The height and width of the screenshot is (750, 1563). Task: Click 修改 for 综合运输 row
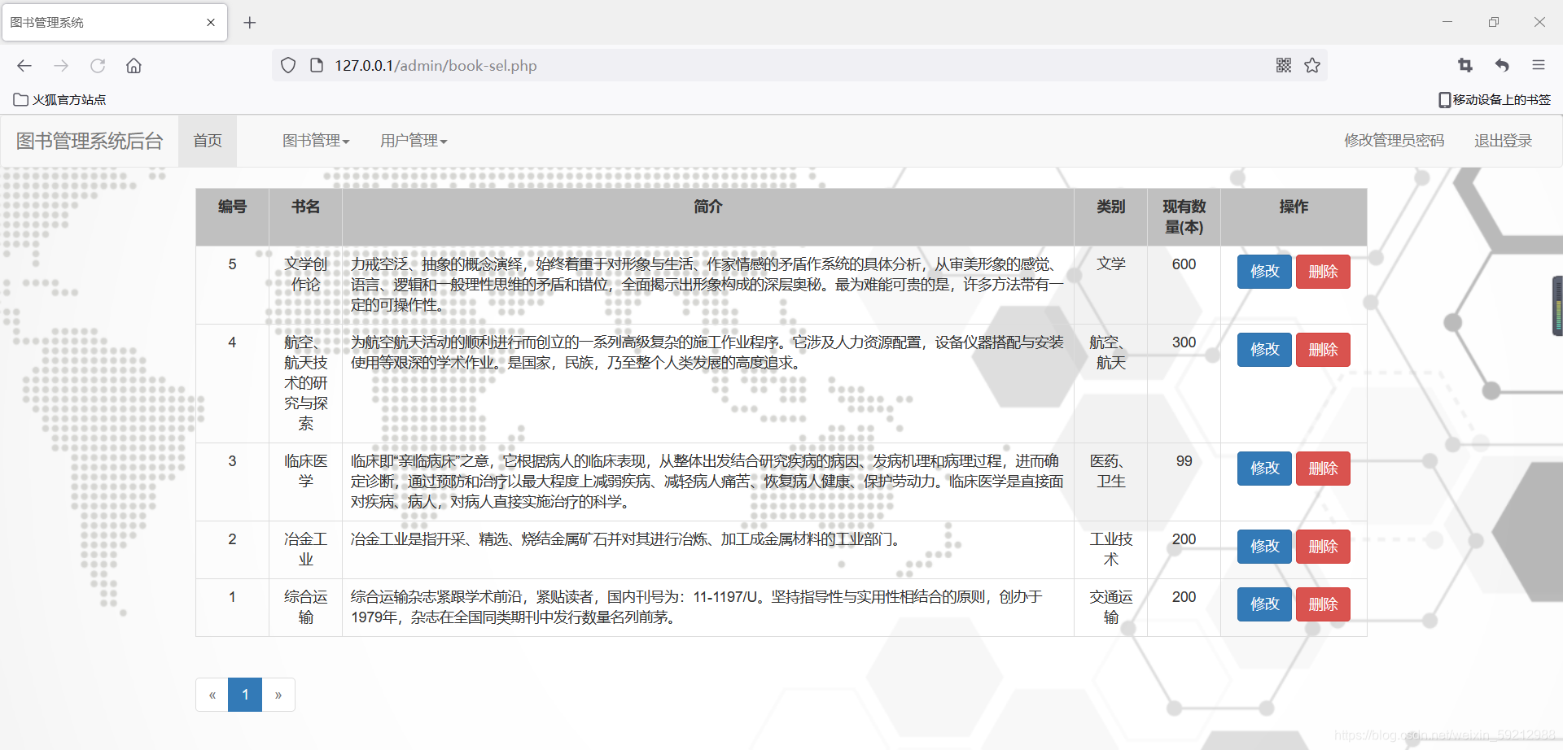[x=1264, y=604]
